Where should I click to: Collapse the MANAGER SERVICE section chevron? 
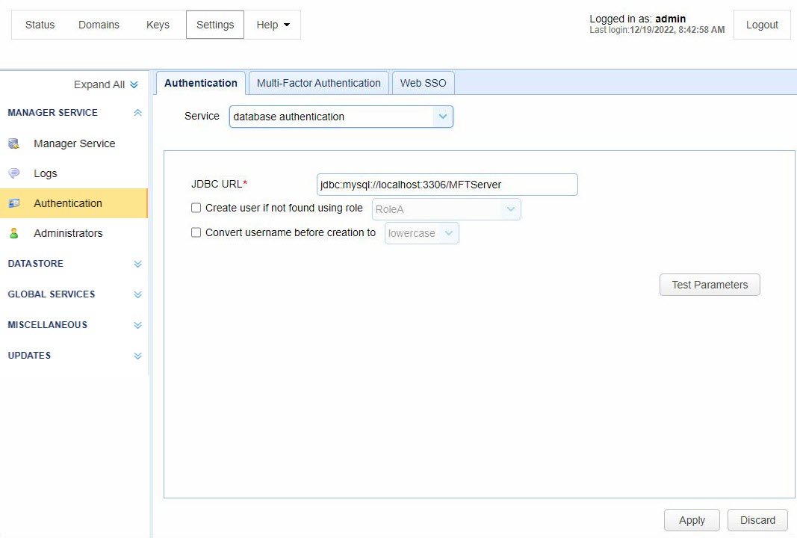[137, 112]
